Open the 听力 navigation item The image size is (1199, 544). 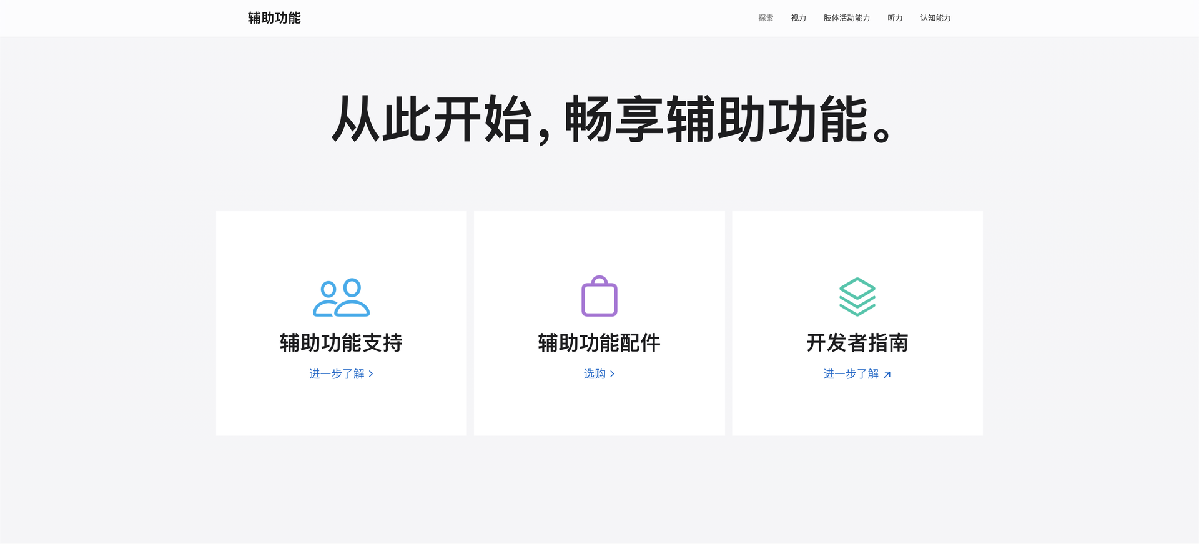click(x=895, y=18)
